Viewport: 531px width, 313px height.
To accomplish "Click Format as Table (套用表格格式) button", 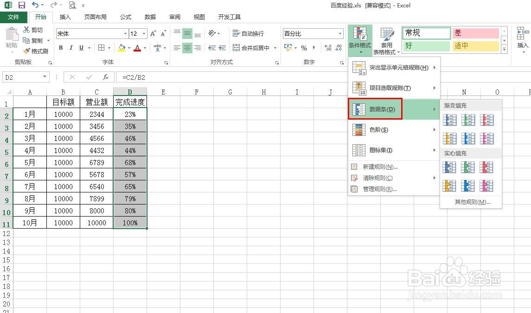I will pyautogui.click(x=386, y=40).
